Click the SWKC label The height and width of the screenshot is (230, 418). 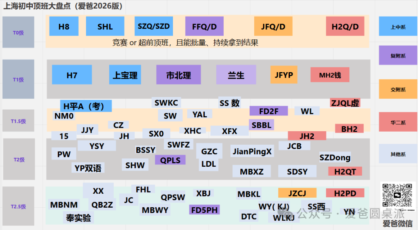pos(166,103)
